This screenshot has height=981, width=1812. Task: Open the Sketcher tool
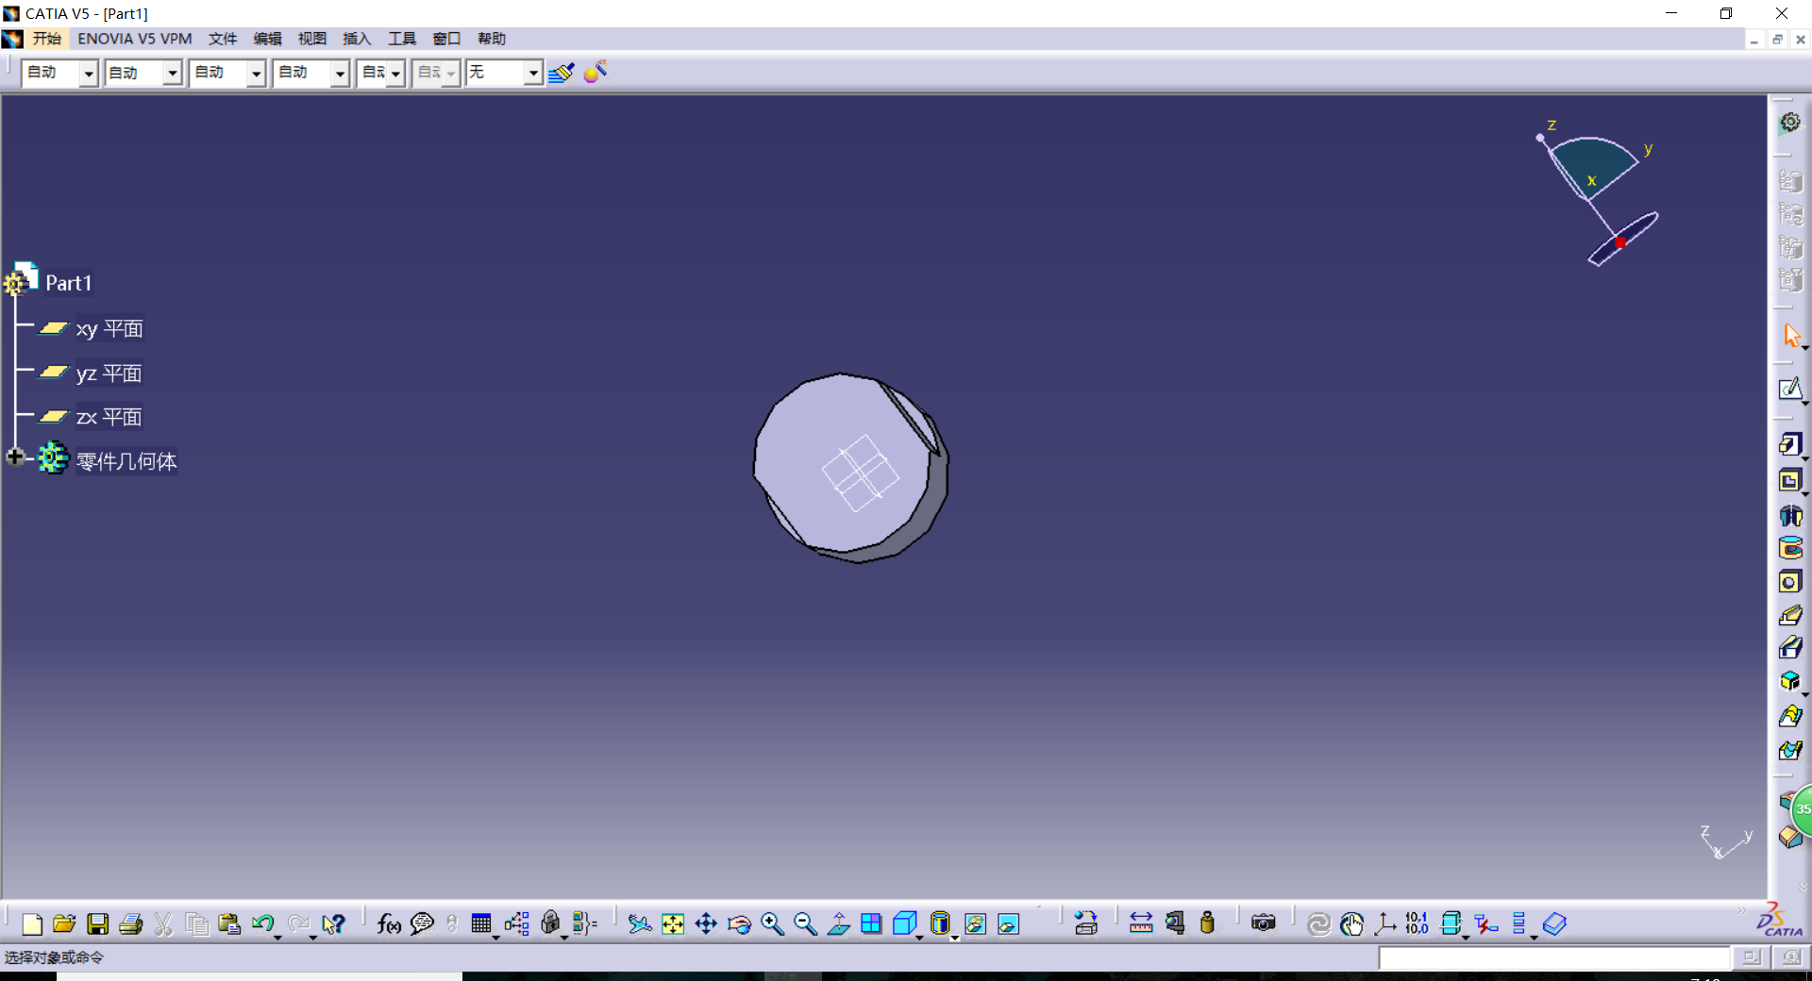[x=1790, y=389]
